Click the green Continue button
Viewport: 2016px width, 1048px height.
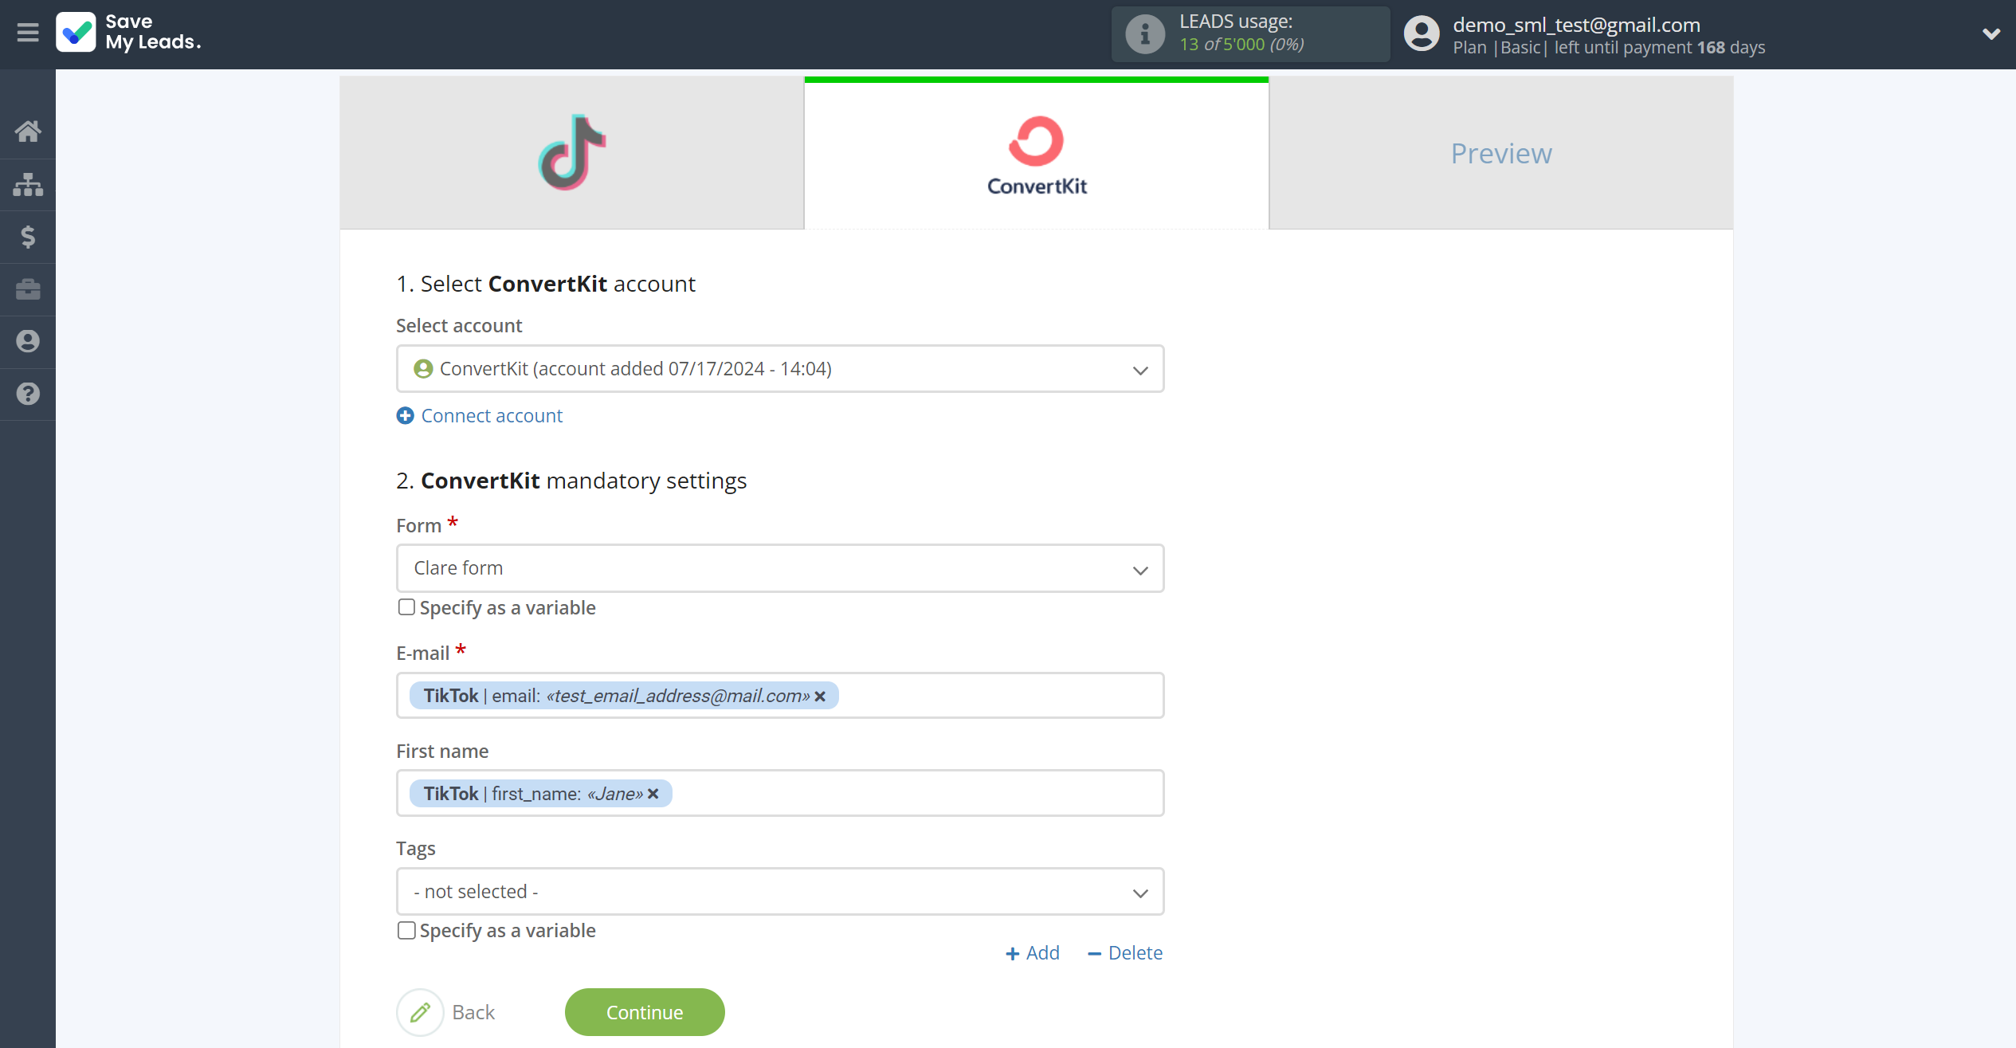(x=645, y=1012)
